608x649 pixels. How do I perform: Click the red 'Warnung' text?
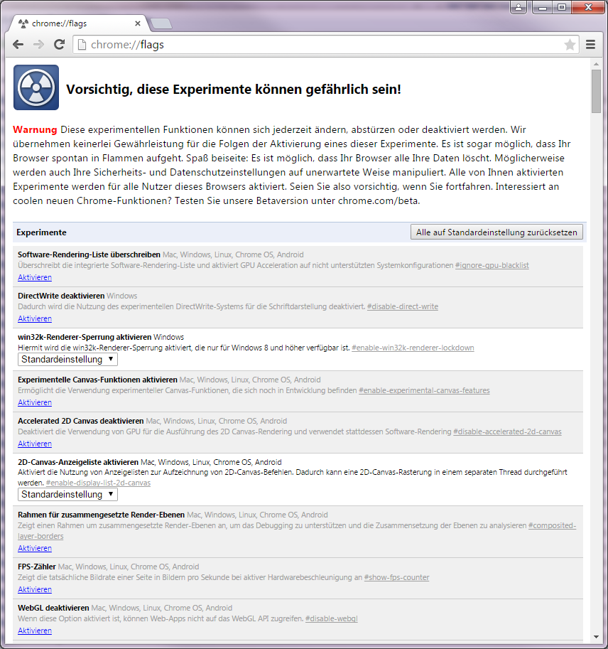point(35,129)
